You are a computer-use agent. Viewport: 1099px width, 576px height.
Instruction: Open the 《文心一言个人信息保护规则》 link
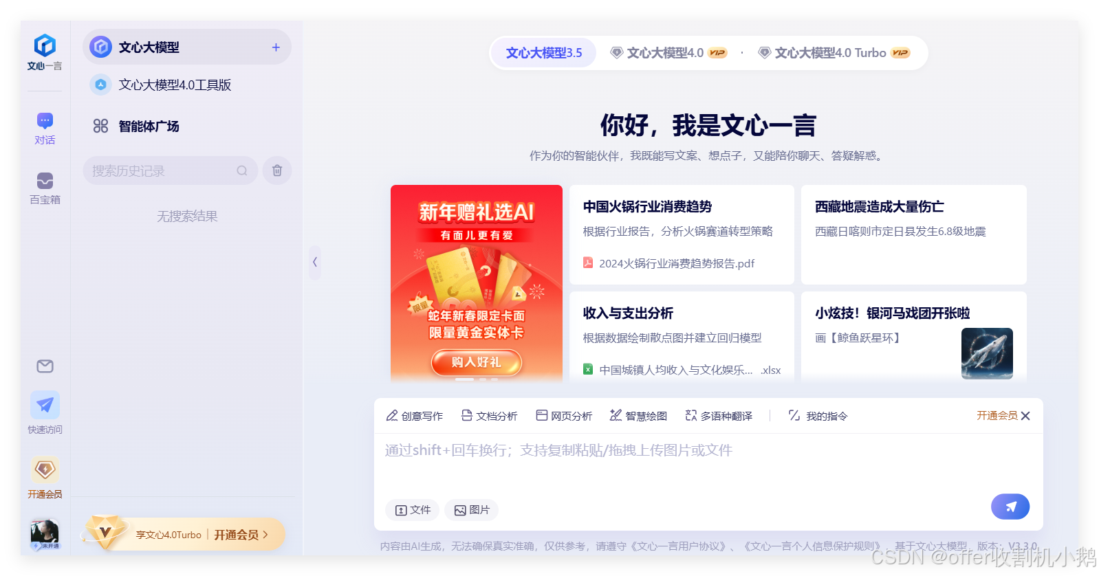point(814,546)
